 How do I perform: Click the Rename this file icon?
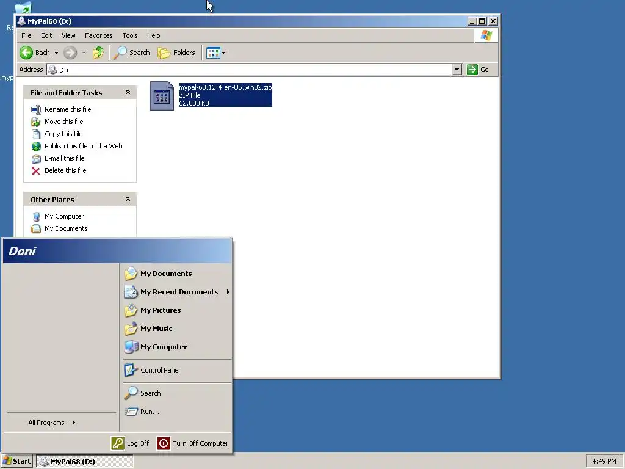tap(36, 109)
